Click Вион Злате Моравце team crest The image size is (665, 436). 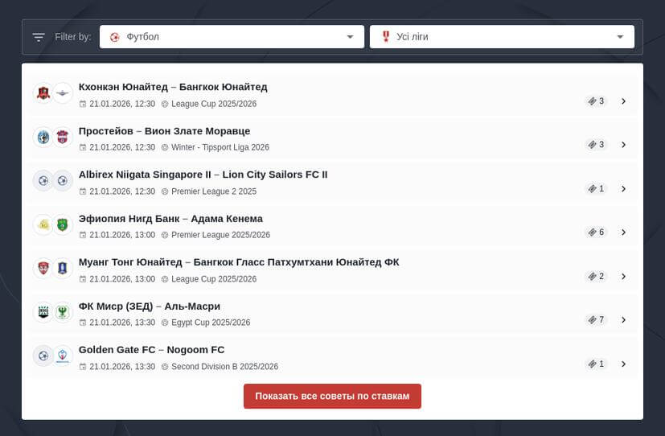click(63, 138)
